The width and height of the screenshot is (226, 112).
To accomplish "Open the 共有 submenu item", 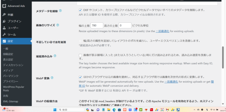I will point(6,96).
